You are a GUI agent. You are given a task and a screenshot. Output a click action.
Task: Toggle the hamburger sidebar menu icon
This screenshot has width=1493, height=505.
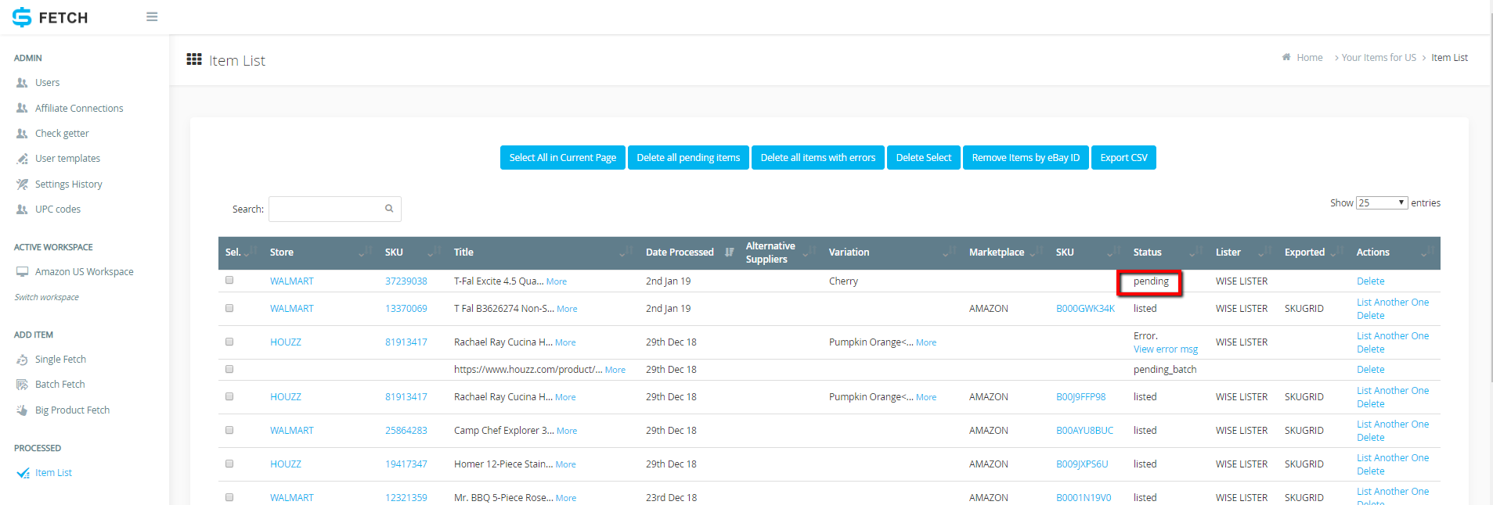(152, 16)
